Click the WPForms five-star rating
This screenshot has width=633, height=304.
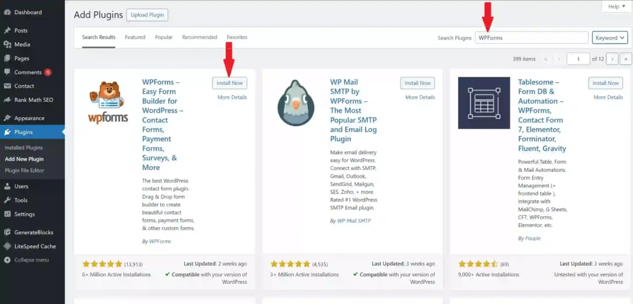(102, 264)
